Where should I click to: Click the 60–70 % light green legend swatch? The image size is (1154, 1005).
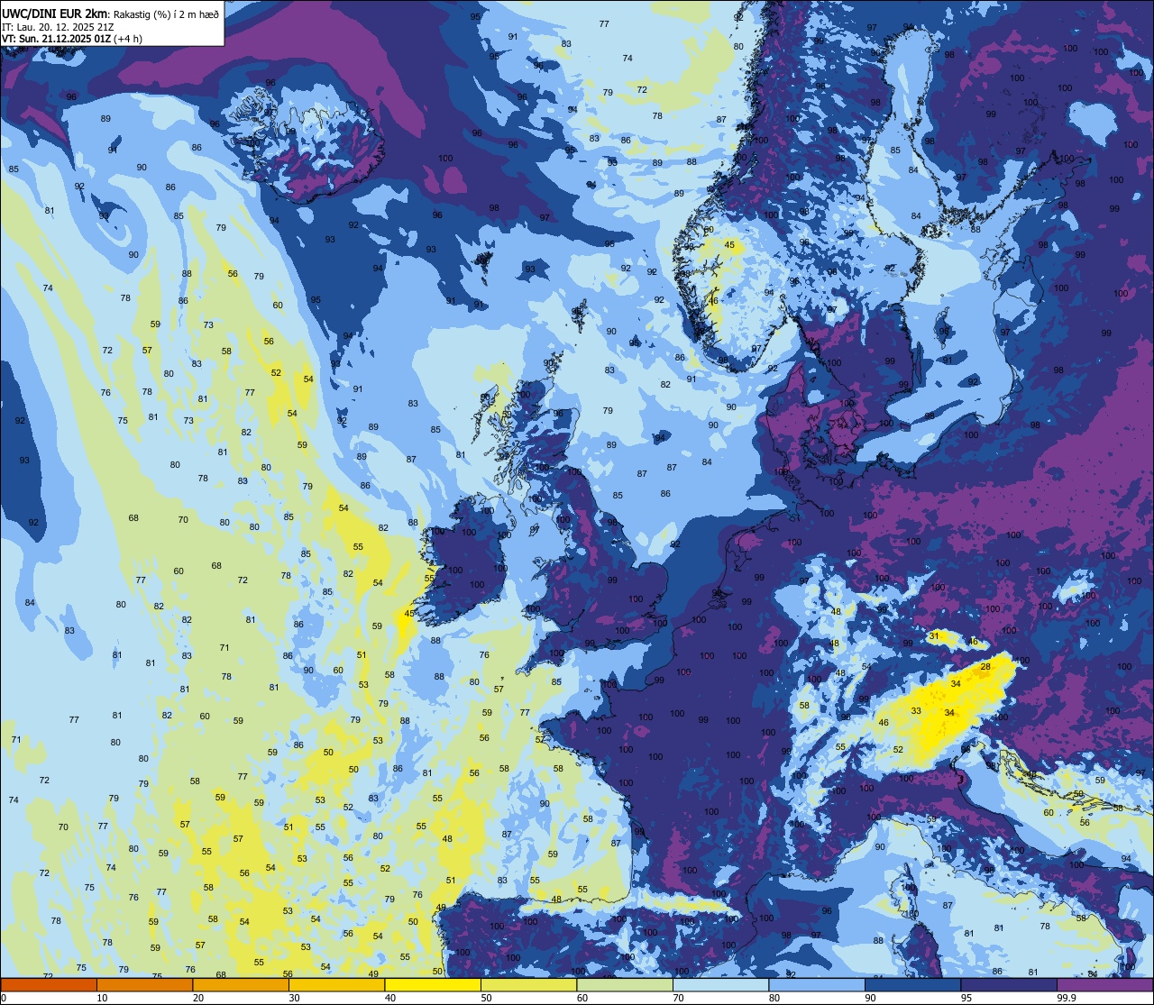click(625, 984)
